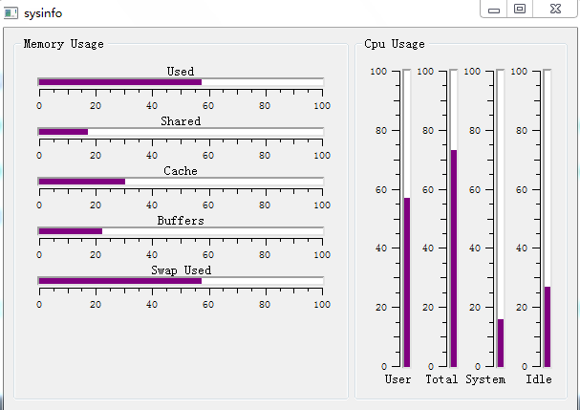580x410 pixels.
Task: Click the Memory Usage group title
Action: tap(64, 44)
